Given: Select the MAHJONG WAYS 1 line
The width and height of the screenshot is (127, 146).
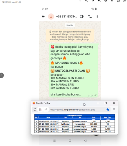Looking at the screenshot, I should (x=67, y=63).
